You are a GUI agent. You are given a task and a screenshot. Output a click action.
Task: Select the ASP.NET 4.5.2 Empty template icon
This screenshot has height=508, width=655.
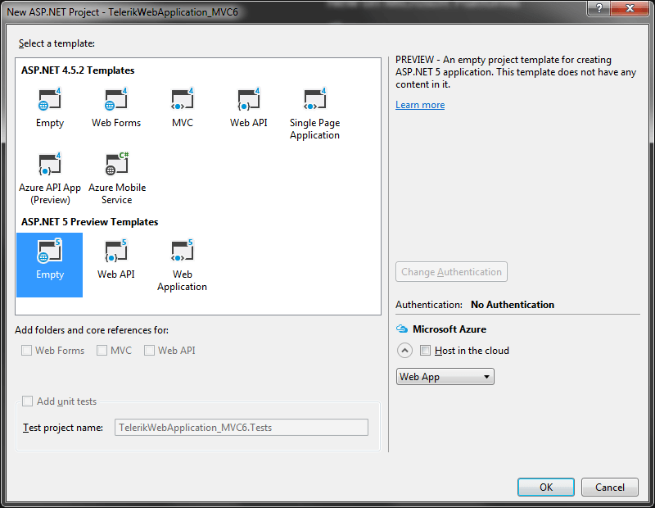click(x=50, y=99)
